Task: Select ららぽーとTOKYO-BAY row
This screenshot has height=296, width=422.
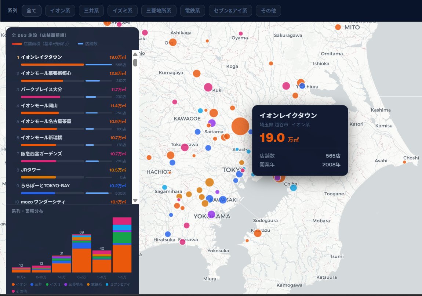Action: (x=69, y=189)
